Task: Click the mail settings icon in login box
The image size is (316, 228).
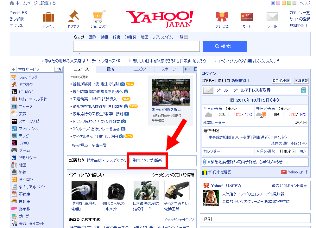Action: click(x=304, y=90)
